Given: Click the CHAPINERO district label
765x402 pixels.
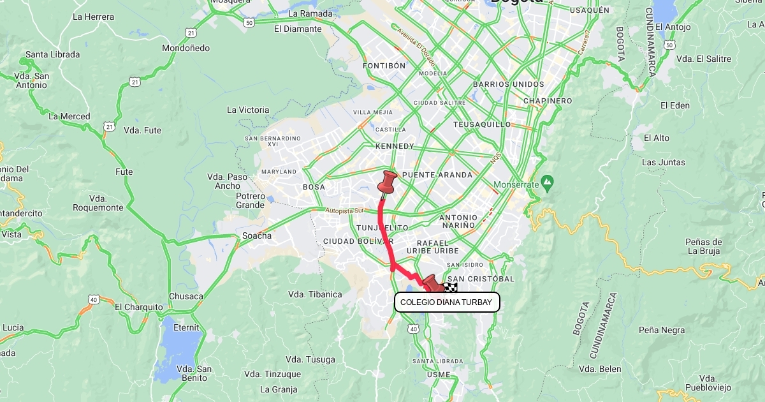Looking at the screenshot, I should [x=548, y=101].
